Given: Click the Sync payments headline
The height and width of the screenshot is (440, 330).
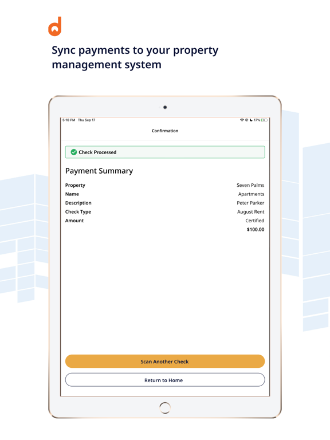Looking at the screenshot, I should [x=135, y=57].
